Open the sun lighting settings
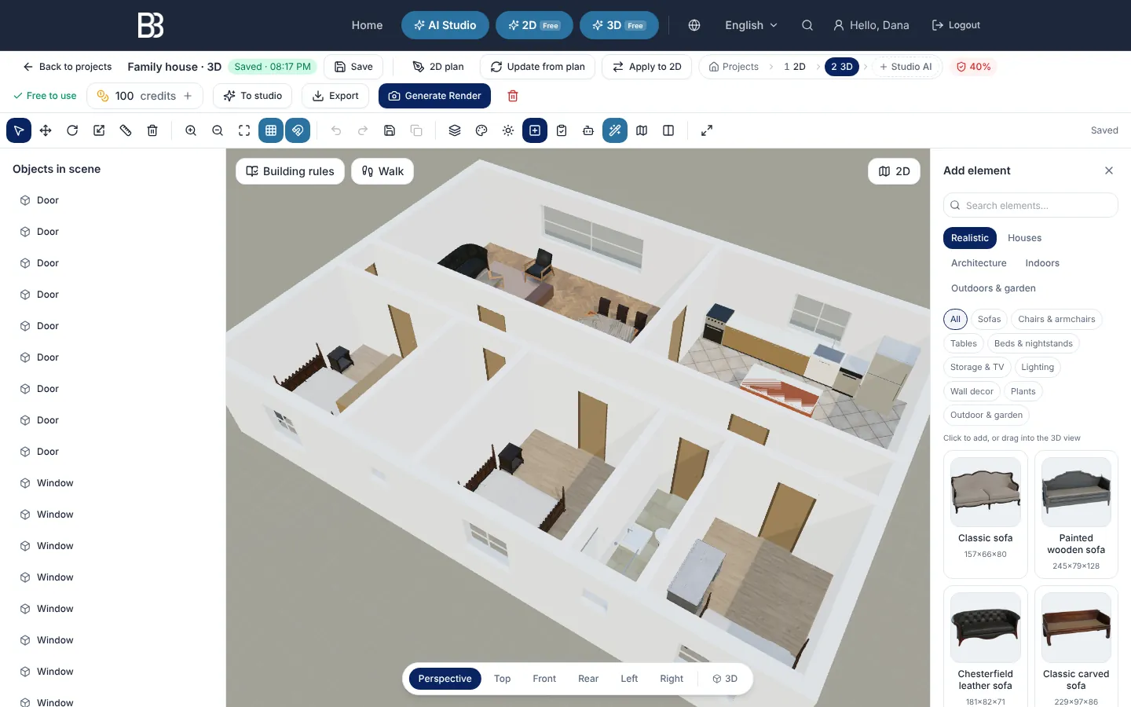The height and width of the screenshot is (707, 1131). point(508,130)
